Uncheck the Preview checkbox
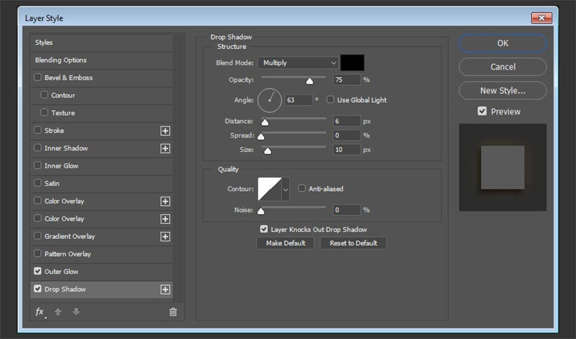Image resolution: width=576 pixels, height=339 pixels. [483, 112]
